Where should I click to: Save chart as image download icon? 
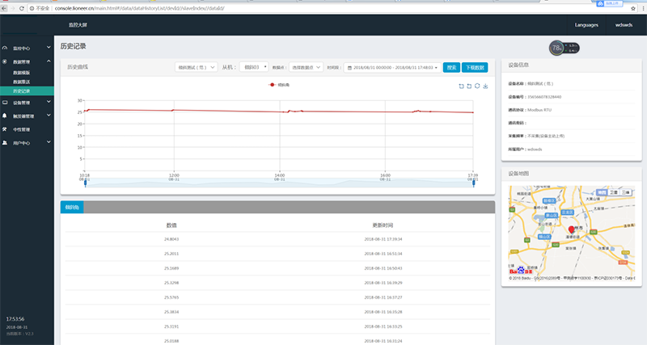[x=485, y=85]
